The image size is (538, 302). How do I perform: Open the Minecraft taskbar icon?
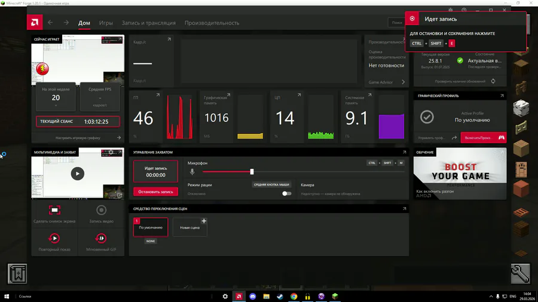(x=335, y=296)
